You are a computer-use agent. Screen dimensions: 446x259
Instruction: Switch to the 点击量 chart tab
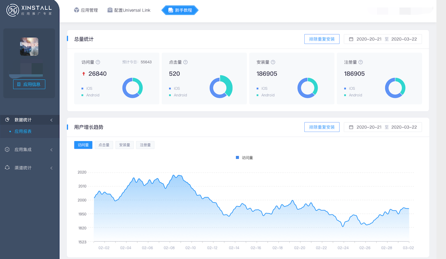pos(103,144)
